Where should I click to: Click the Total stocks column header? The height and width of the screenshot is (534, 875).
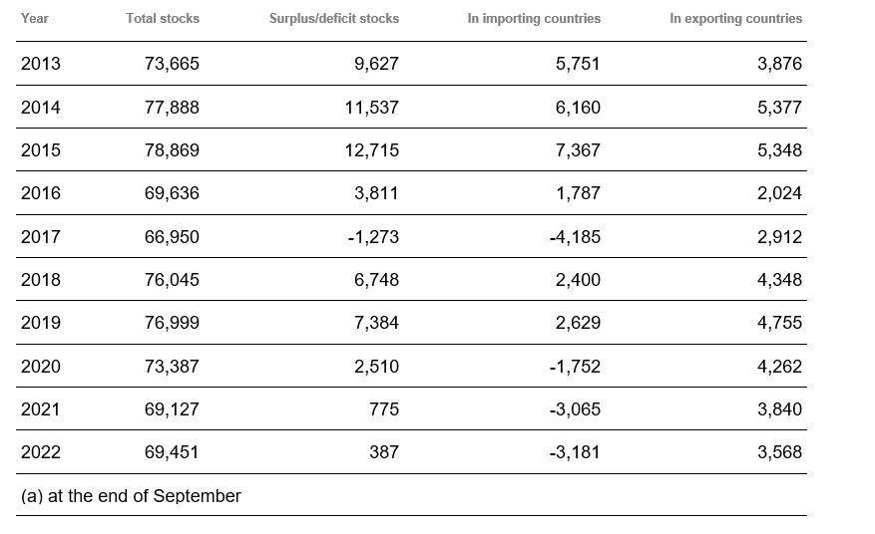click(x=163, y=18)
